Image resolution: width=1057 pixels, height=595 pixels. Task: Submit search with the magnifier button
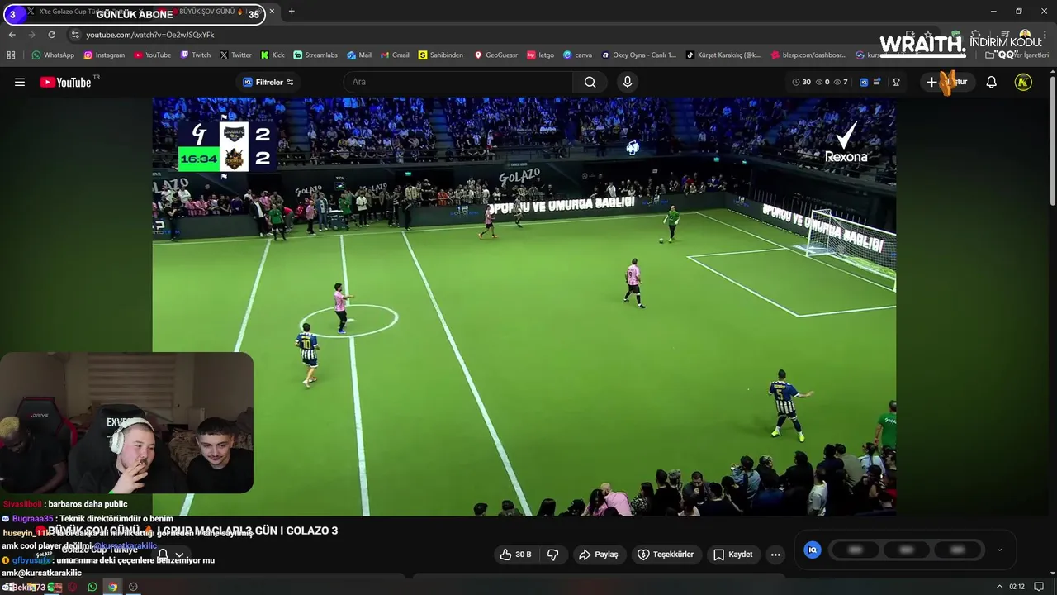tap(590, 82)
